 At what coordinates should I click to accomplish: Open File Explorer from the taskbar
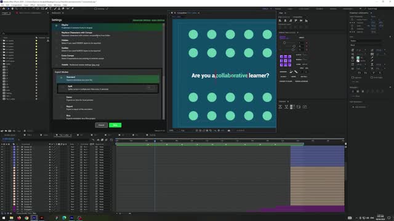point(11,218)
